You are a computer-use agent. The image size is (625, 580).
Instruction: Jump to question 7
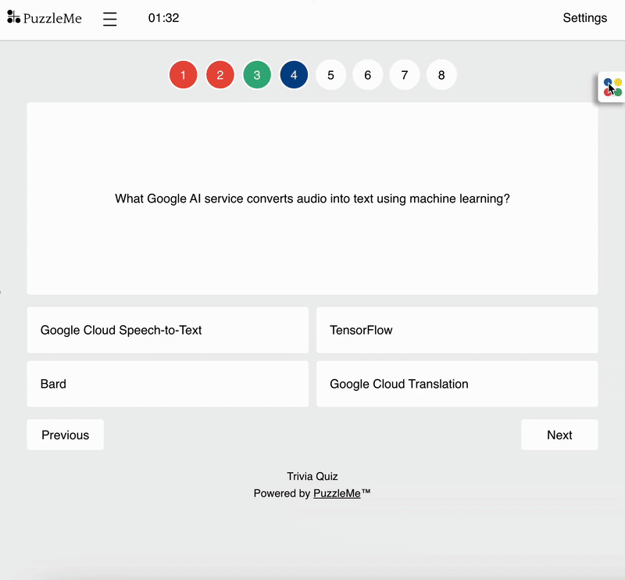[x=405, y=75]
